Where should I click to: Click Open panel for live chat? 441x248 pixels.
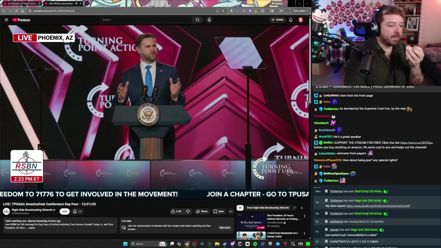pyautogui.click(x=225, y=228)
